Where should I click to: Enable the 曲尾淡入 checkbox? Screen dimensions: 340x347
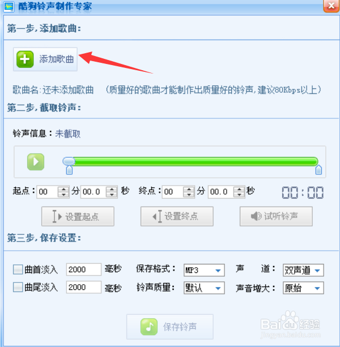click(x=18, y=287)
